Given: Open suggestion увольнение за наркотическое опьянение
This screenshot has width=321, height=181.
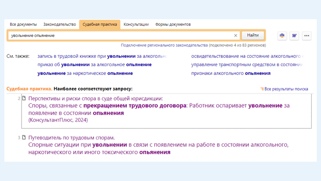Looking at the screenshot, I should [x=85, y=73].
